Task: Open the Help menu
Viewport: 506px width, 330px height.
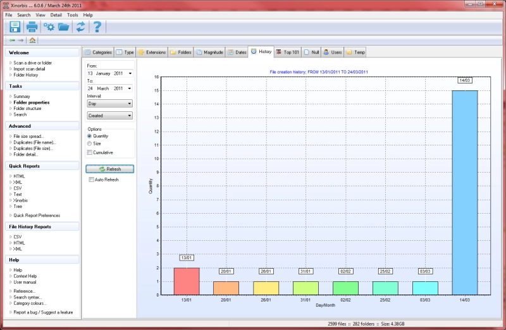Action: pos(88,15)
